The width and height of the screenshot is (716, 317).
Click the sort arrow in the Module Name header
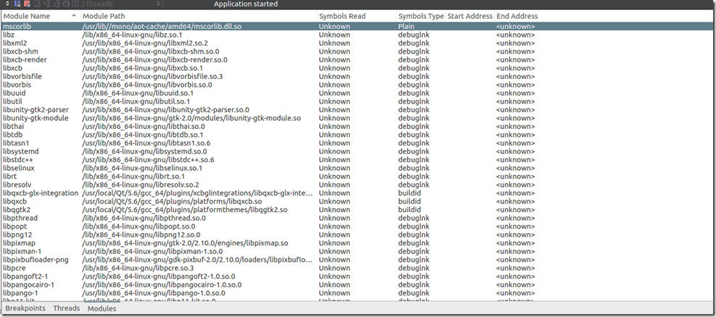tap(74, 15)
